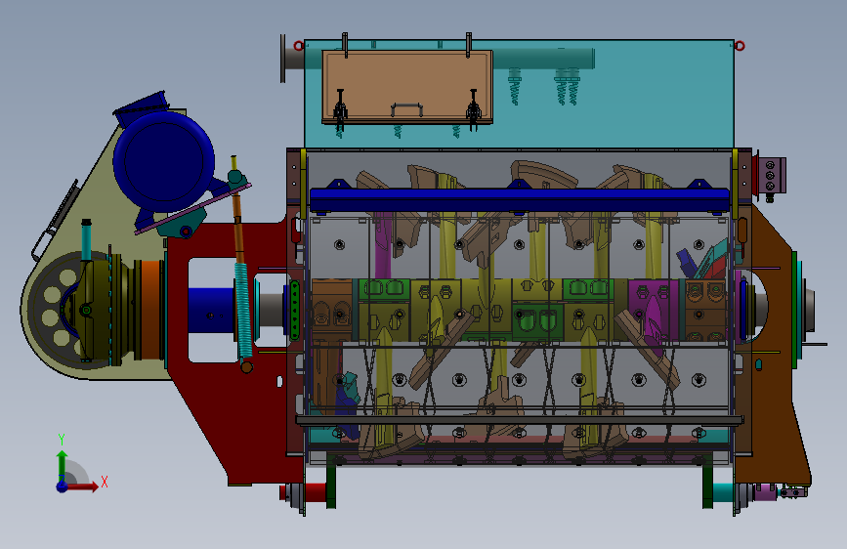Image resolution: width=847 pixels, height=549 pixels.
Task: Select the magenta segment on the central shaft
Action: pyautogui.click(x=653, y=311)
